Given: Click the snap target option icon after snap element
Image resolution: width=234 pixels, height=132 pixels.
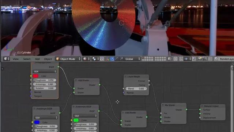Looking at the screenshot, I should pos(194,59).
